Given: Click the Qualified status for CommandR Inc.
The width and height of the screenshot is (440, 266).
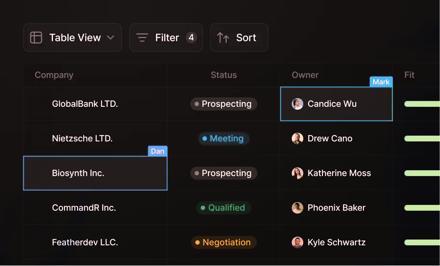Looking at the screenshot, I should tap(224, 208).
